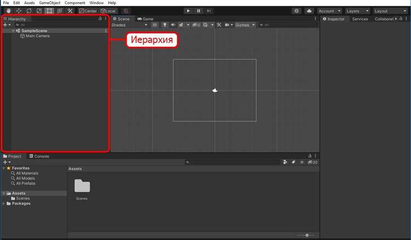Open the Help menu
Viewport: 411px width, 240px height.
point(112,3)
